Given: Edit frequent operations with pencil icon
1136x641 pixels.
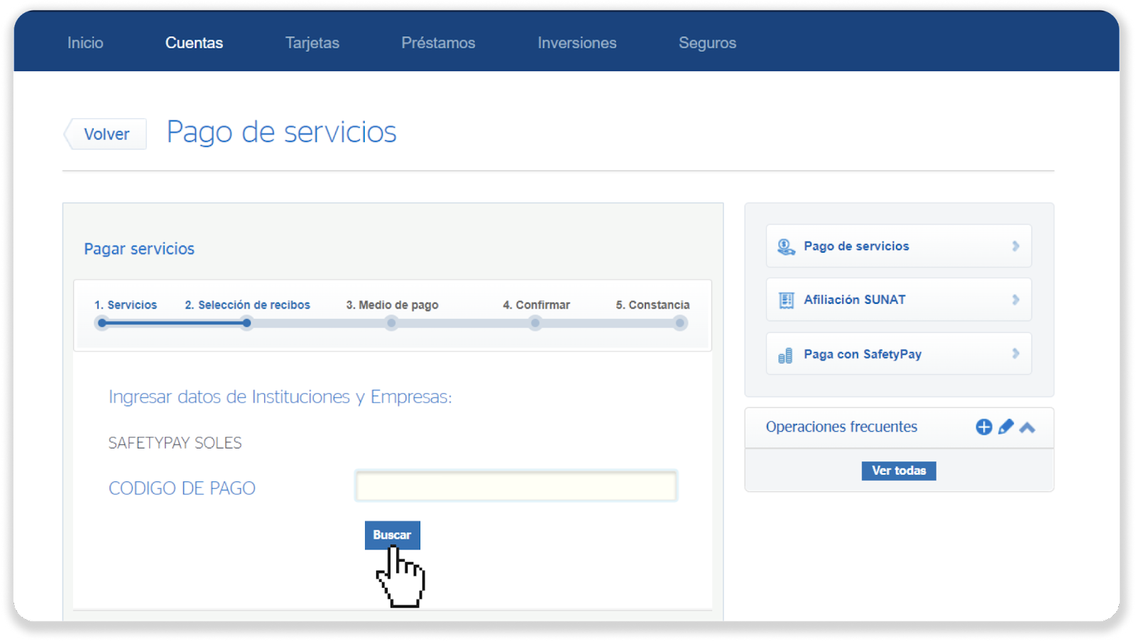Looking at the screenshot, I should pyautogui.click(x=1005, y=427).
